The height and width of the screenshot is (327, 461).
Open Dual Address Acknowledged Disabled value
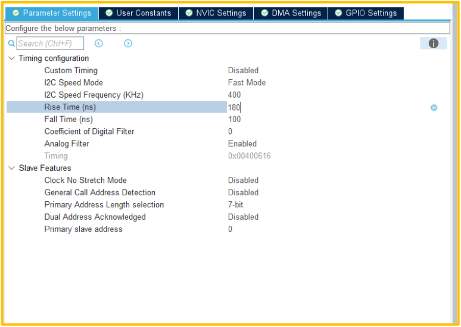pos(243,217)
